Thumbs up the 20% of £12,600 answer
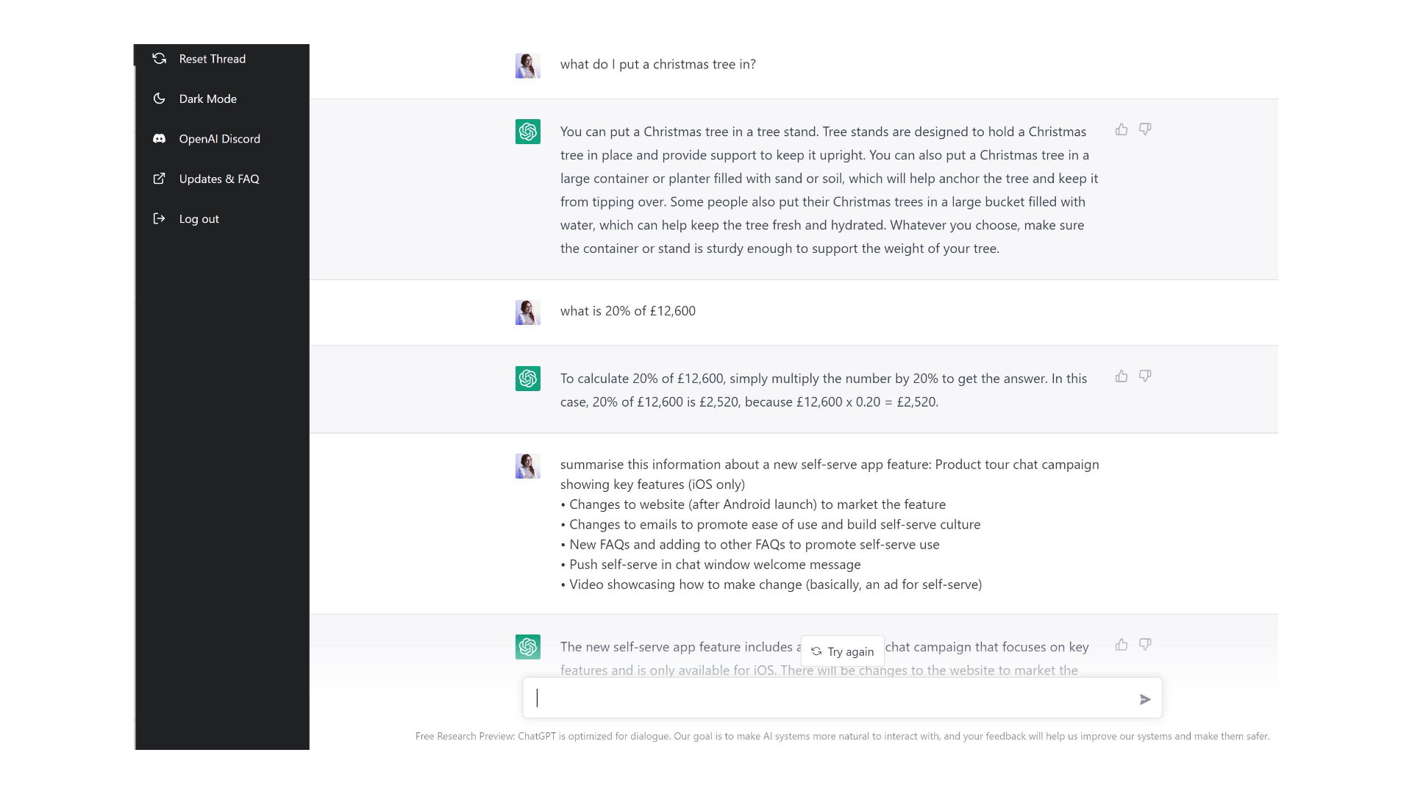This screenshot has height=794, width=1412. 1122,376
